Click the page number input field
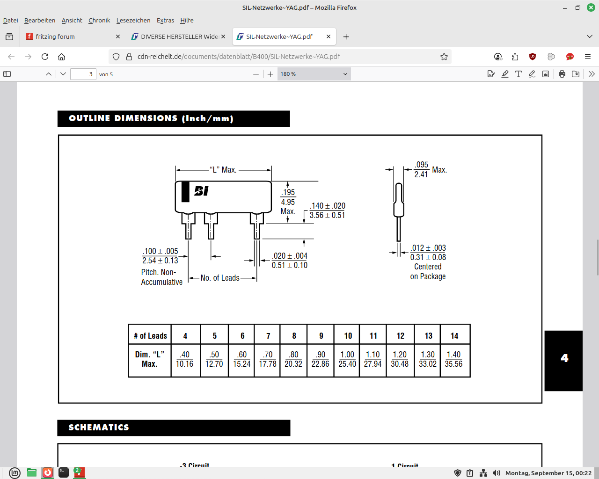 83,74
